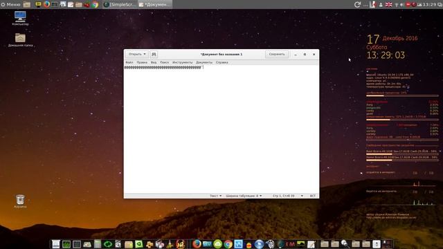The height and width of the screenshot is (249, 443).
Task: Expand the recent files arrow beside Открыть
Action: pyautogui.click(x=145, y=54)
